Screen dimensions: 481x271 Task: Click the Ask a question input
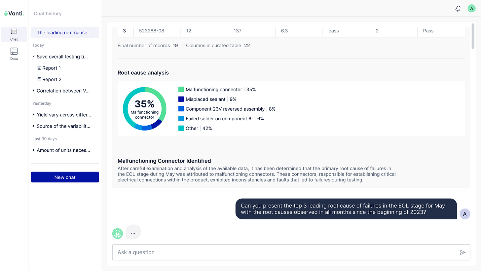(291, 252)
